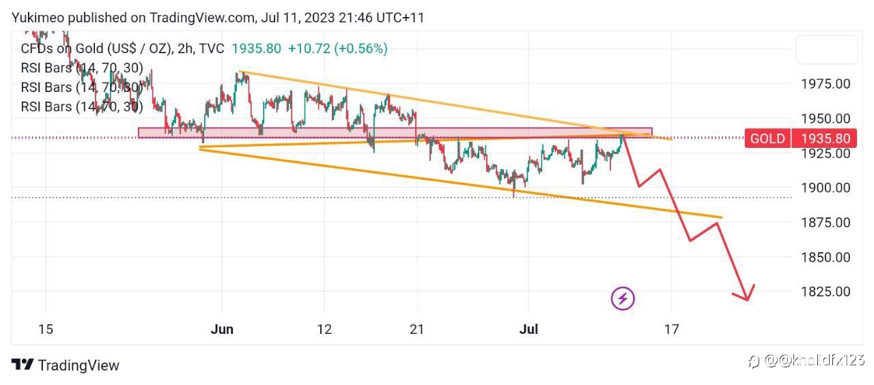
Task: Click the pink resistance zone rectangle
Action: coord(395,133)
